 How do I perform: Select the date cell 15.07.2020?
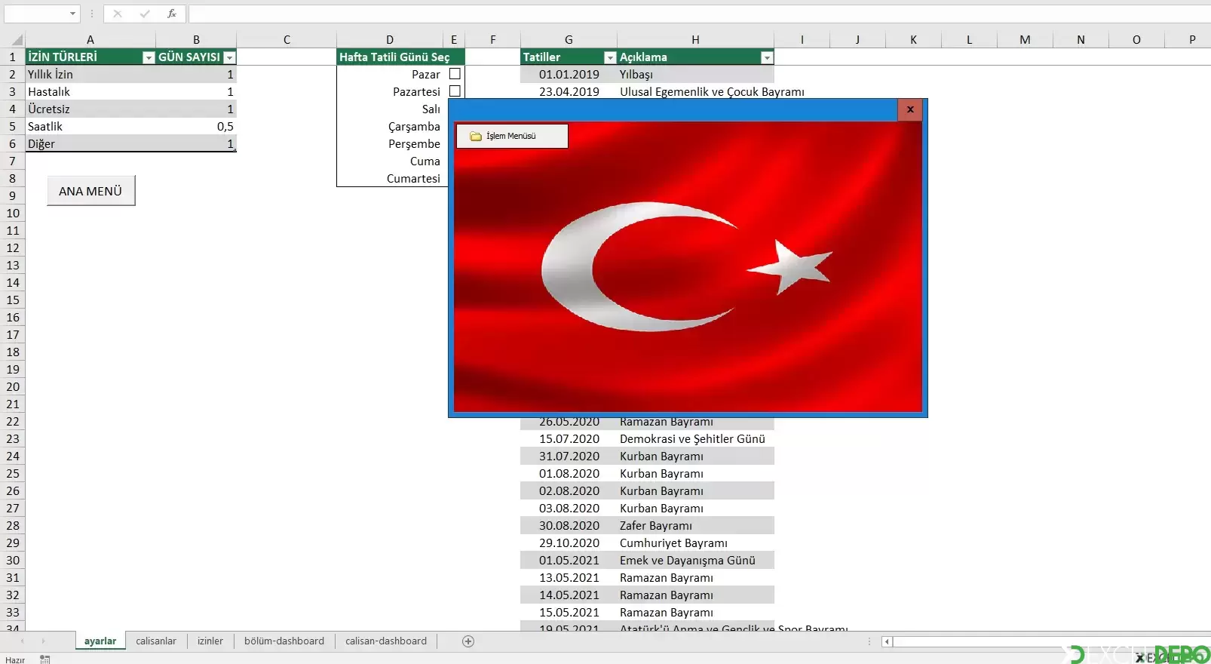[569, 439]
